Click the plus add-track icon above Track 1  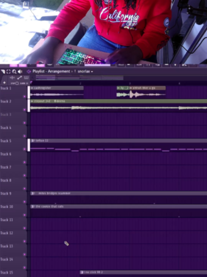pos(4,83)
